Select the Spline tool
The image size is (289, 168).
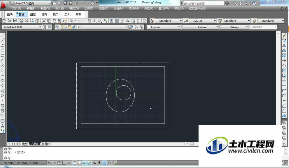click(2, 75)
